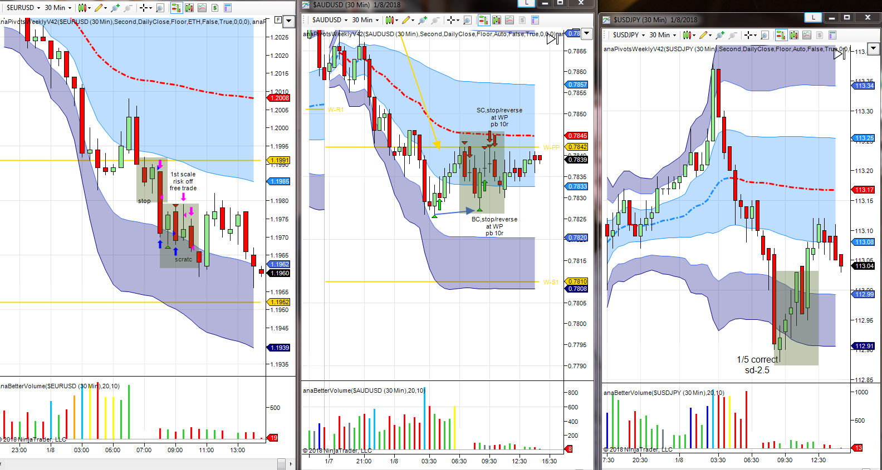Image resolution: width=882 pixels, height=470 pixels.
Task: Open chart style selector in EURUSD chart
Action: [84, 8]
